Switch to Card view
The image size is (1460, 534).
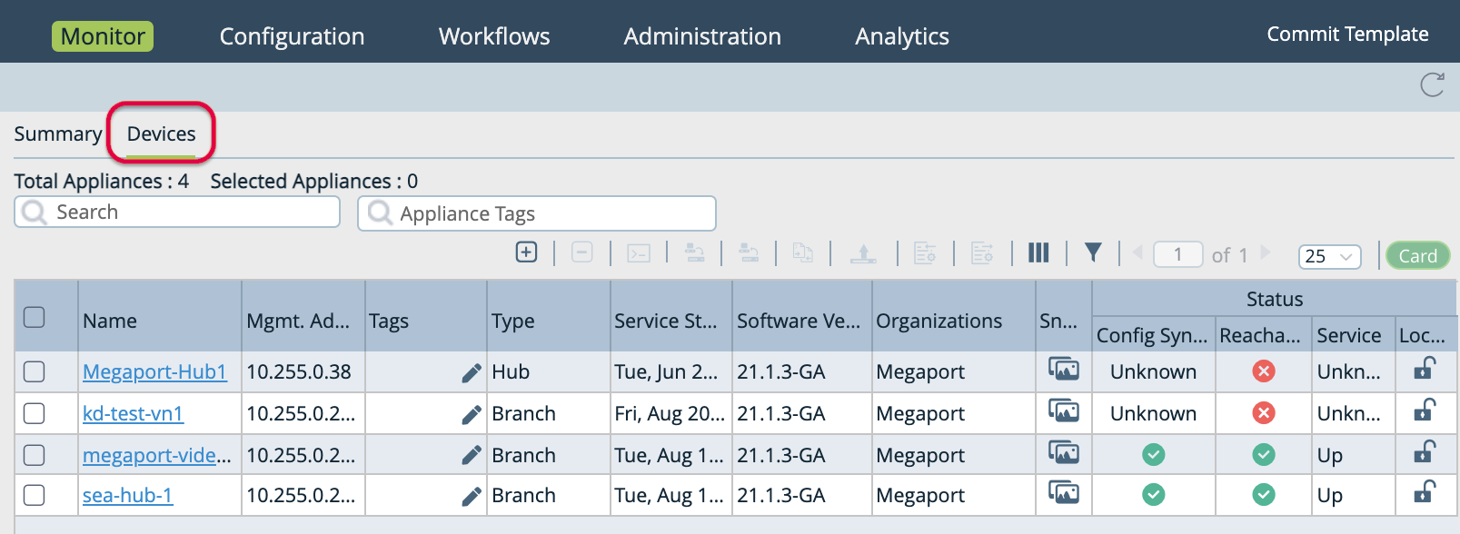tap(1417, 256)
